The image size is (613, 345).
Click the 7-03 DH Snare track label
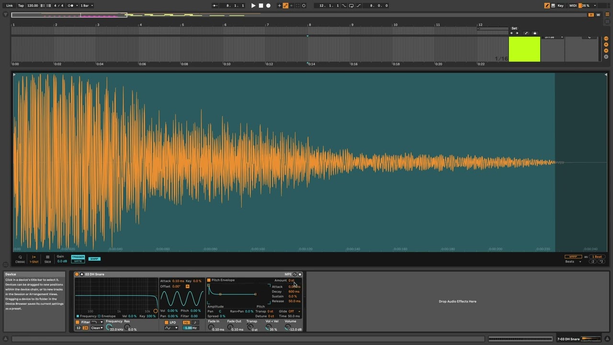coord(568,339)
